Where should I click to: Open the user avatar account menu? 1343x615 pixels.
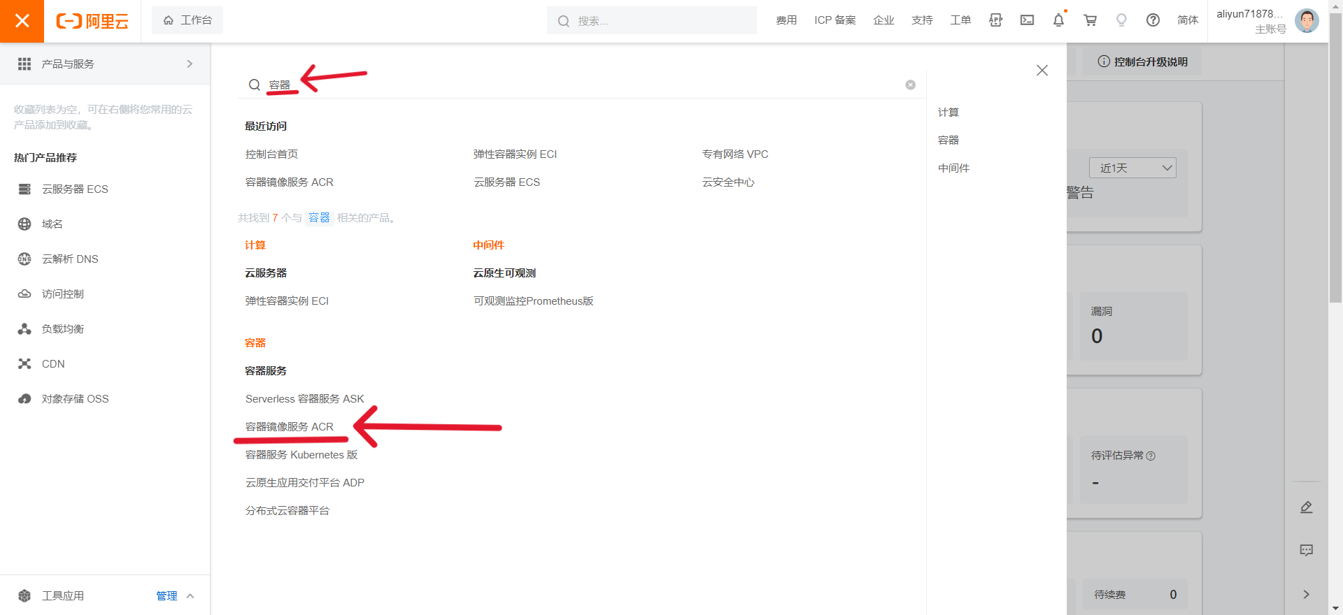pos(1307,21)
